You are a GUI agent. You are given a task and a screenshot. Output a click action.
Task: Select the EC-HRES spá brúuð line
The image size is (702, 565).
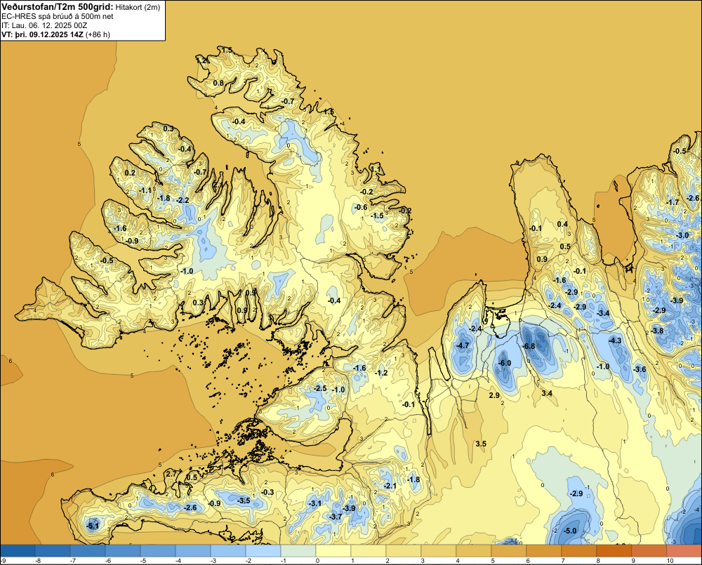[x=58, y=16]
